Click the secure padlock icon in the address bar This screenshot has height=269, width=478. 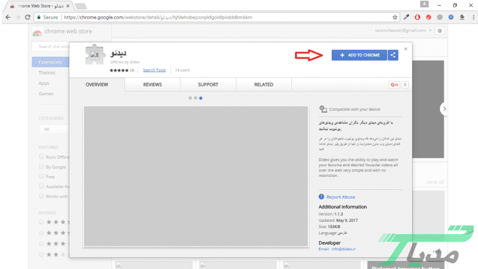tap(39, 17)
